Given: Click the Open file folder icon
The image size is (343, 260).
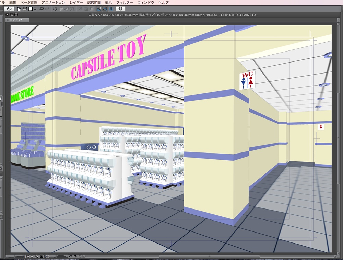Looking at the screenshot, I should click(x=25, y=9).
